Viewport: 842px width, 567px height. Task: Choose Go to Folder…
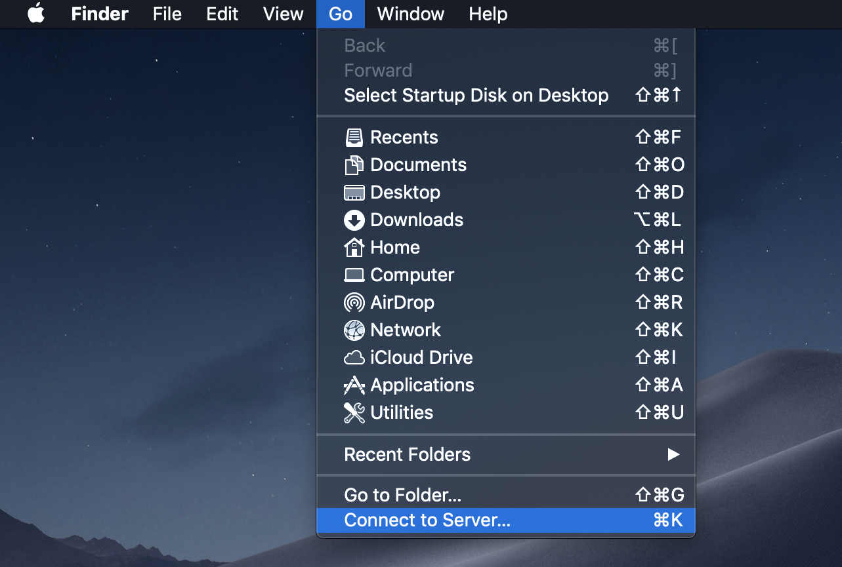coord(506,495)
